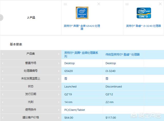
Task: Select the 2 产品 count label
Action: (31, 18)
